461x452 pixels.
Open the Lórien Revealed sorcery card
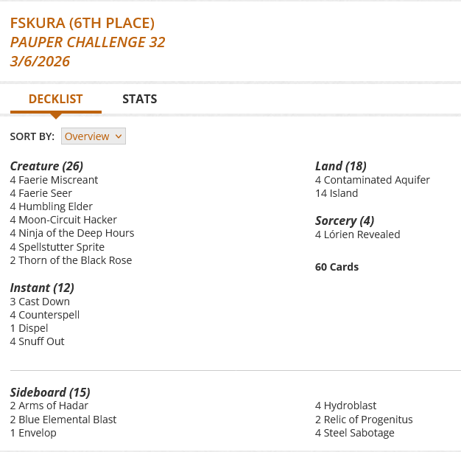click(362, 234)
